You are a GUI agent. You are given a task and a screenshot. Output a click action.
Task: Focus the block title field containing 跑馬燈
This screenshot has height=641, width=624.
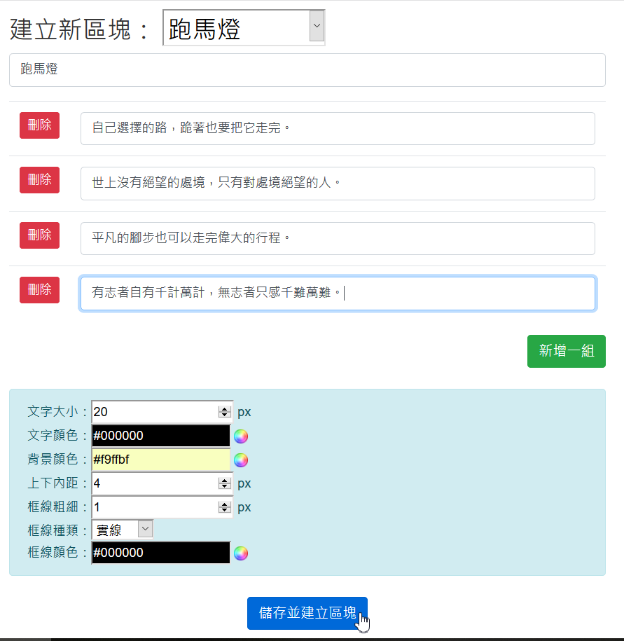tap(307, 70)
